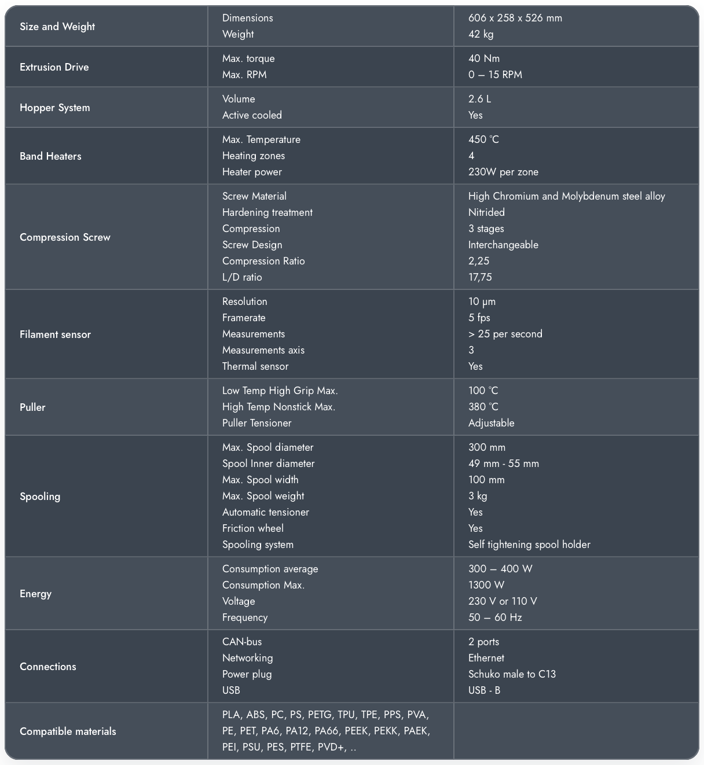Click the Spool Inner diameter property label
704x765 pixels.
point(269,464)
